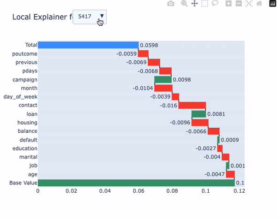
Task: Click the red previous bar
Action: pos(154,62)
